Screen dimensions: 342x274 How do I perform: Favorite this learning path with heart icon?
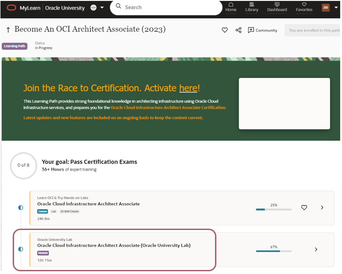[225, 30]
